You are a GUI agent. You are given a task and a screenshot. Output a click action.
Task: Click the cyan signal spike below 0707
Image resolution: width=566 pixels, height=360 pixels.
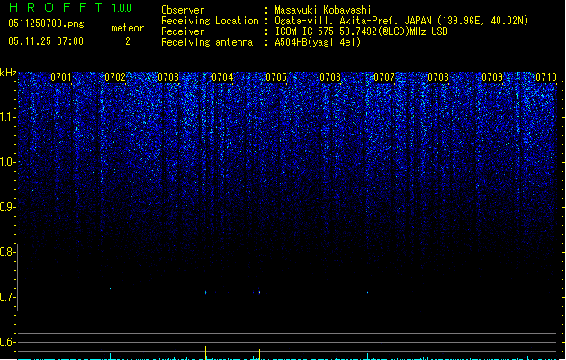pyautogui.click(x=367, y=356)
